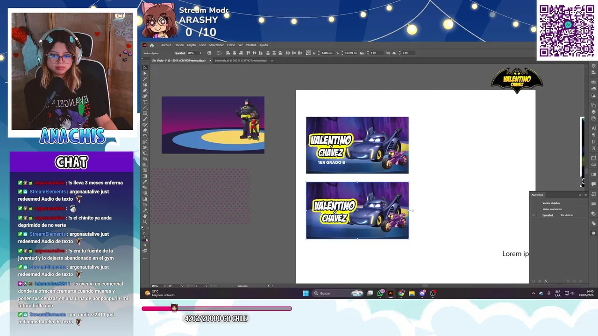
Task: Click the taskbar Buscar search box
Action: (338, 294)
